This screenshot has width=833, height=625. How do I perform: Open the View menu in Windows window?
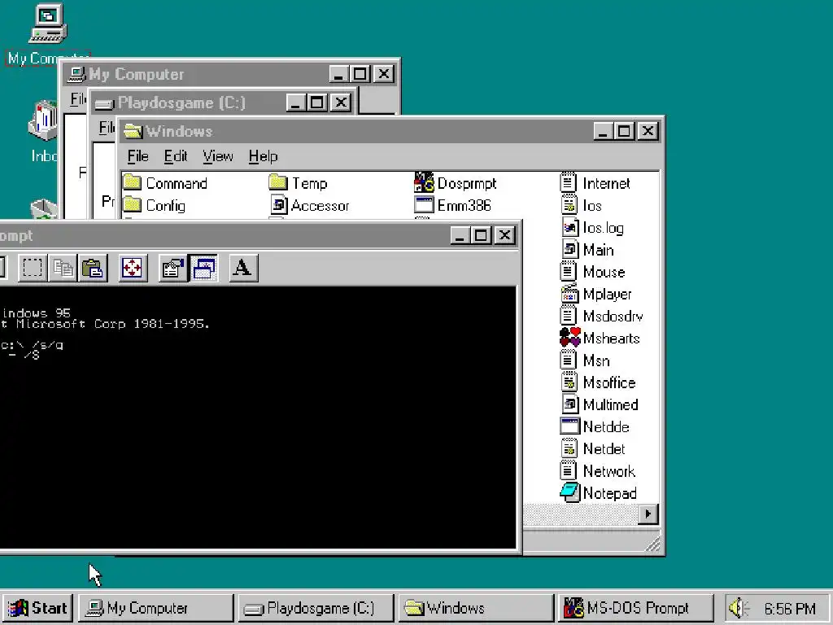point(218,156)
